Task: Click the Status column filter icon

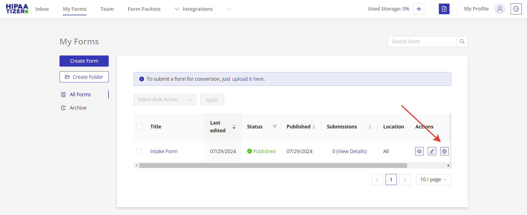Action: tap(275, 127)
